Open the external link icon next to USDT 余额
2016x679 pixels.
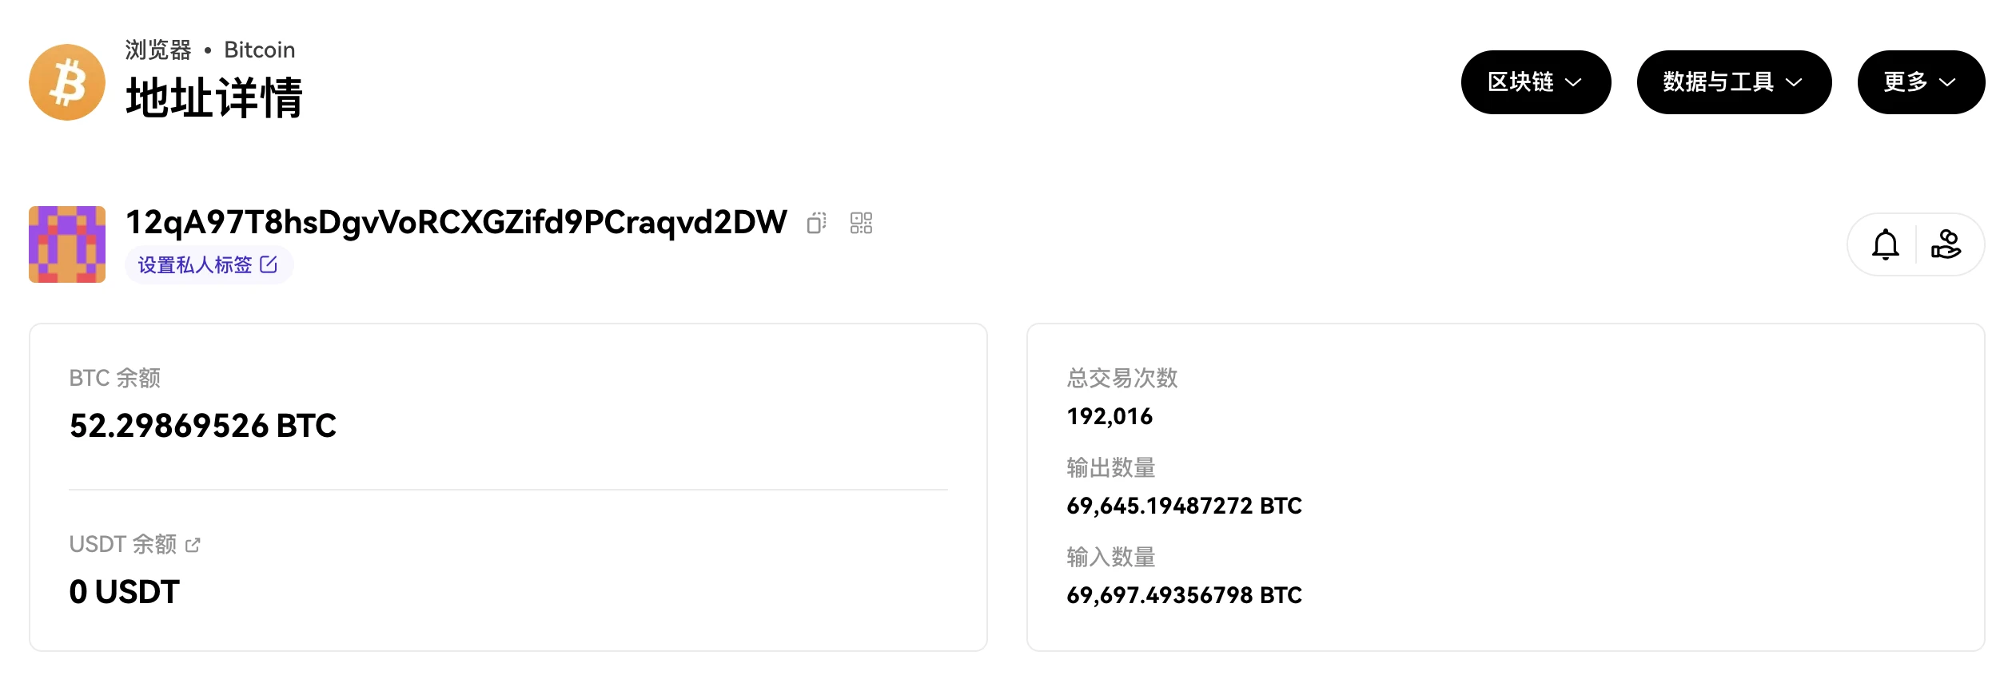click(x=193, y=545)
